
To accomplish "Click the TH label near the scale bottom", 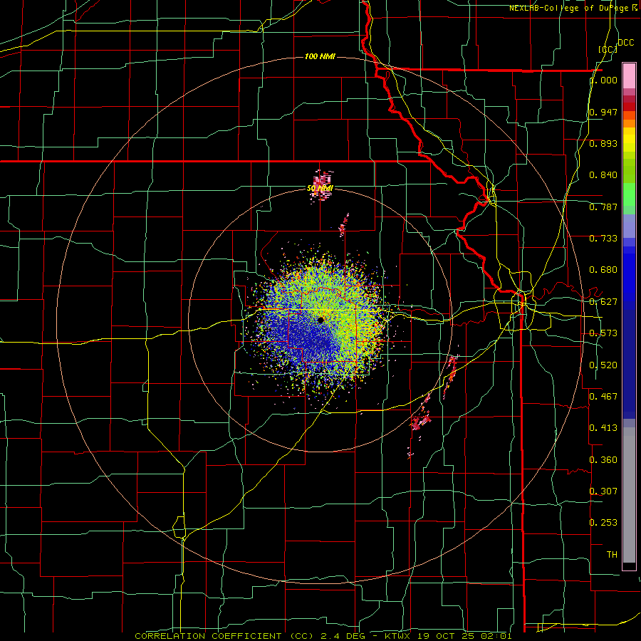I will pyautogui.click(x=612, y=554).
